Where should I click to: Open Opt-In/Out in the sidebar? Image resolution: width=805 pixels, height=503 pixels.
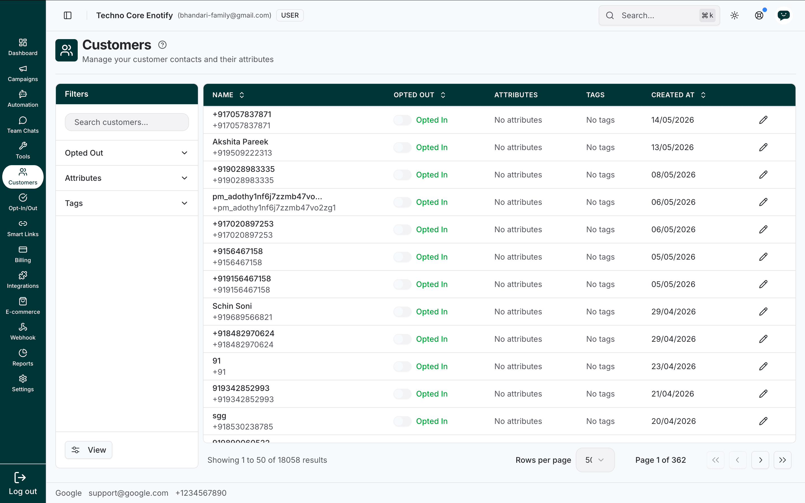point(23,202)
